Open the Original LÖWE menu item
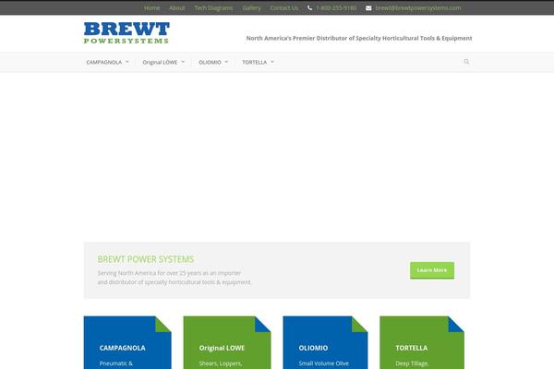Image resolution: width=554 pixels, height=369 pixels. point(160,62)
